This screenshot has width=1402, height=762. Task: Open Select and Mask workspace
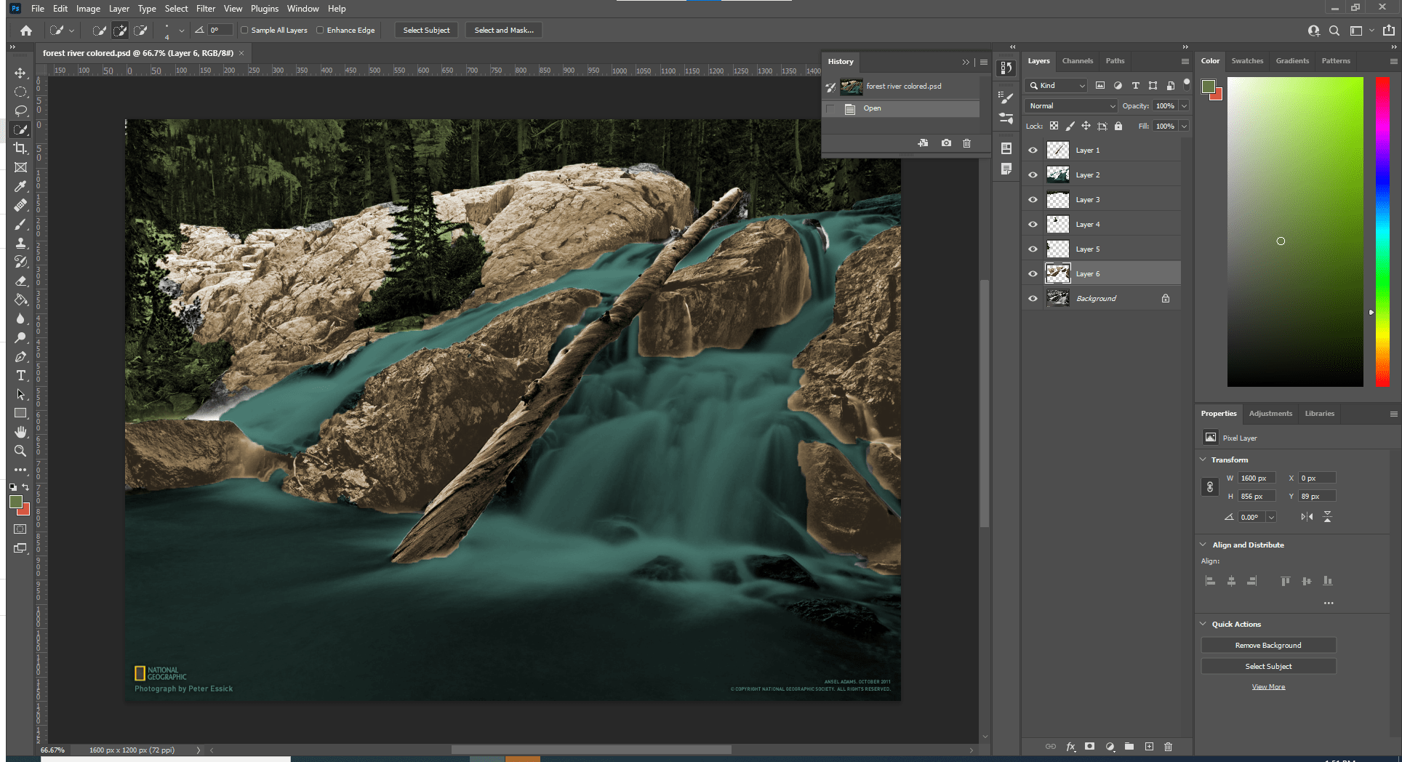pyautogui.click(x=503, y=31)
